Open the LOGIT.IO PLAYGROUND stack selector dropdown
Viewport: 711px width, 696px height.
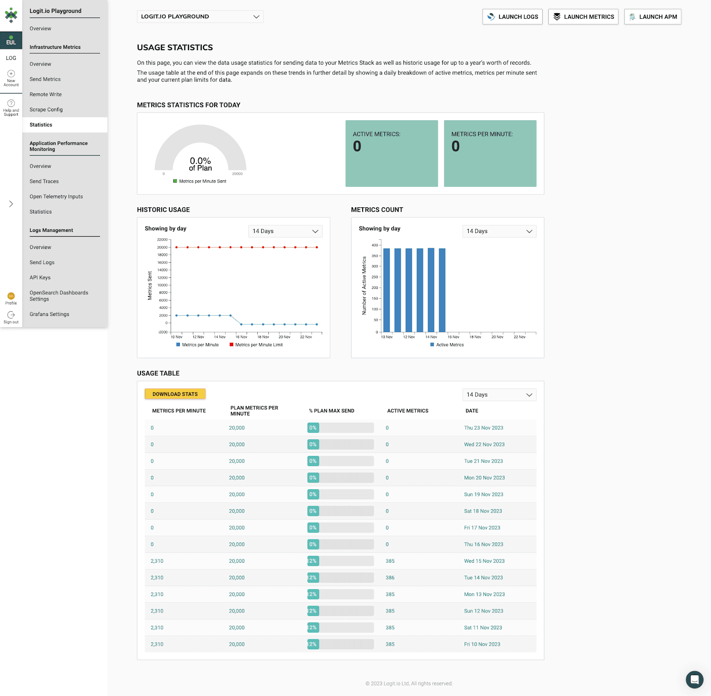coord(200,16)
